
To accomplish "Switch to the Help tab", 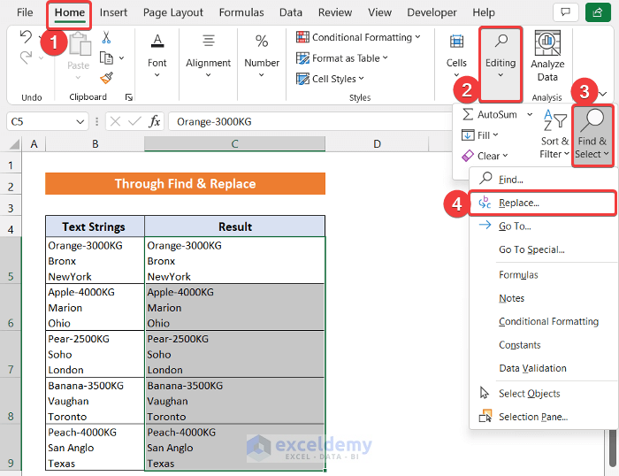I will click(484, 12).
